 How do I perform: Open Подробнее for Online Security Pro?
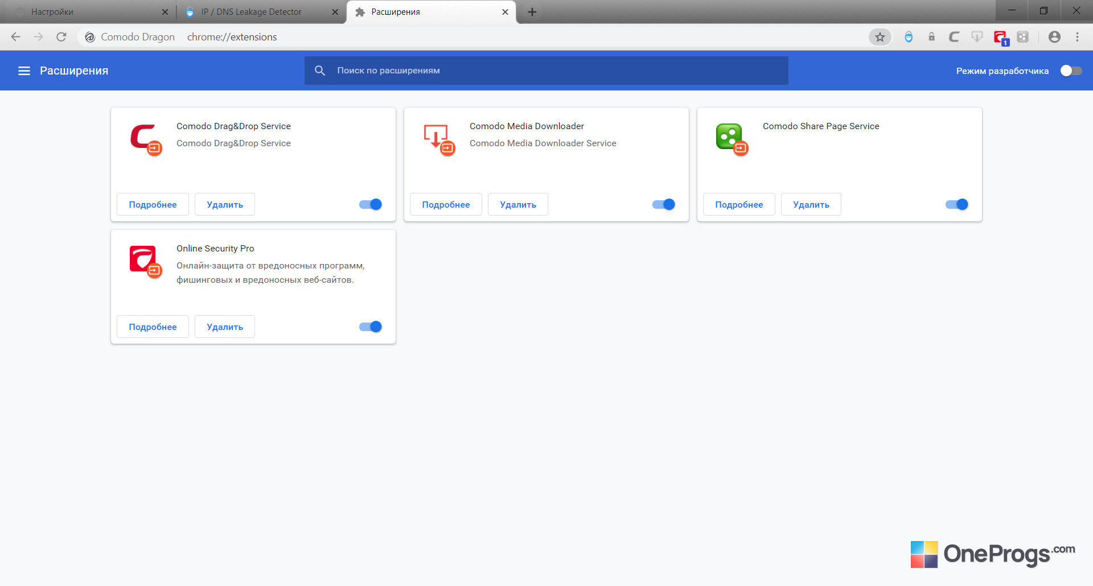(153, 327)
